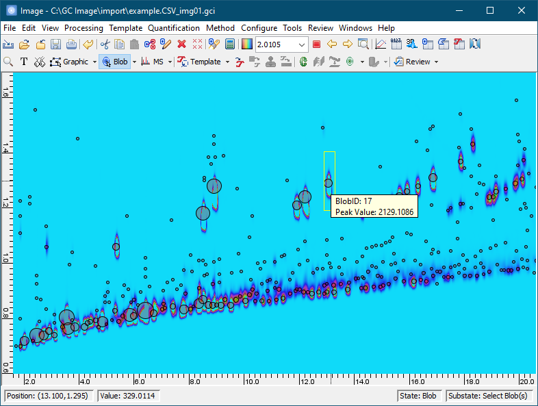Click the 3D view icon
Image resolution: width=538 pixels, height=406 pixels.
411,45
